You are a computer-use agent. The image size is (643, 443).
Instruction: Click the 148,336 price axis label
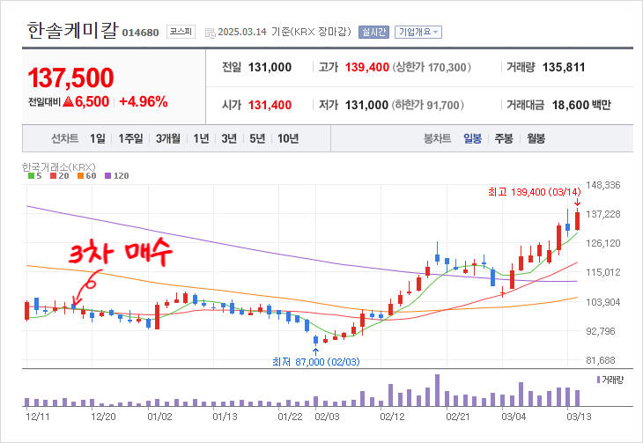602,185
